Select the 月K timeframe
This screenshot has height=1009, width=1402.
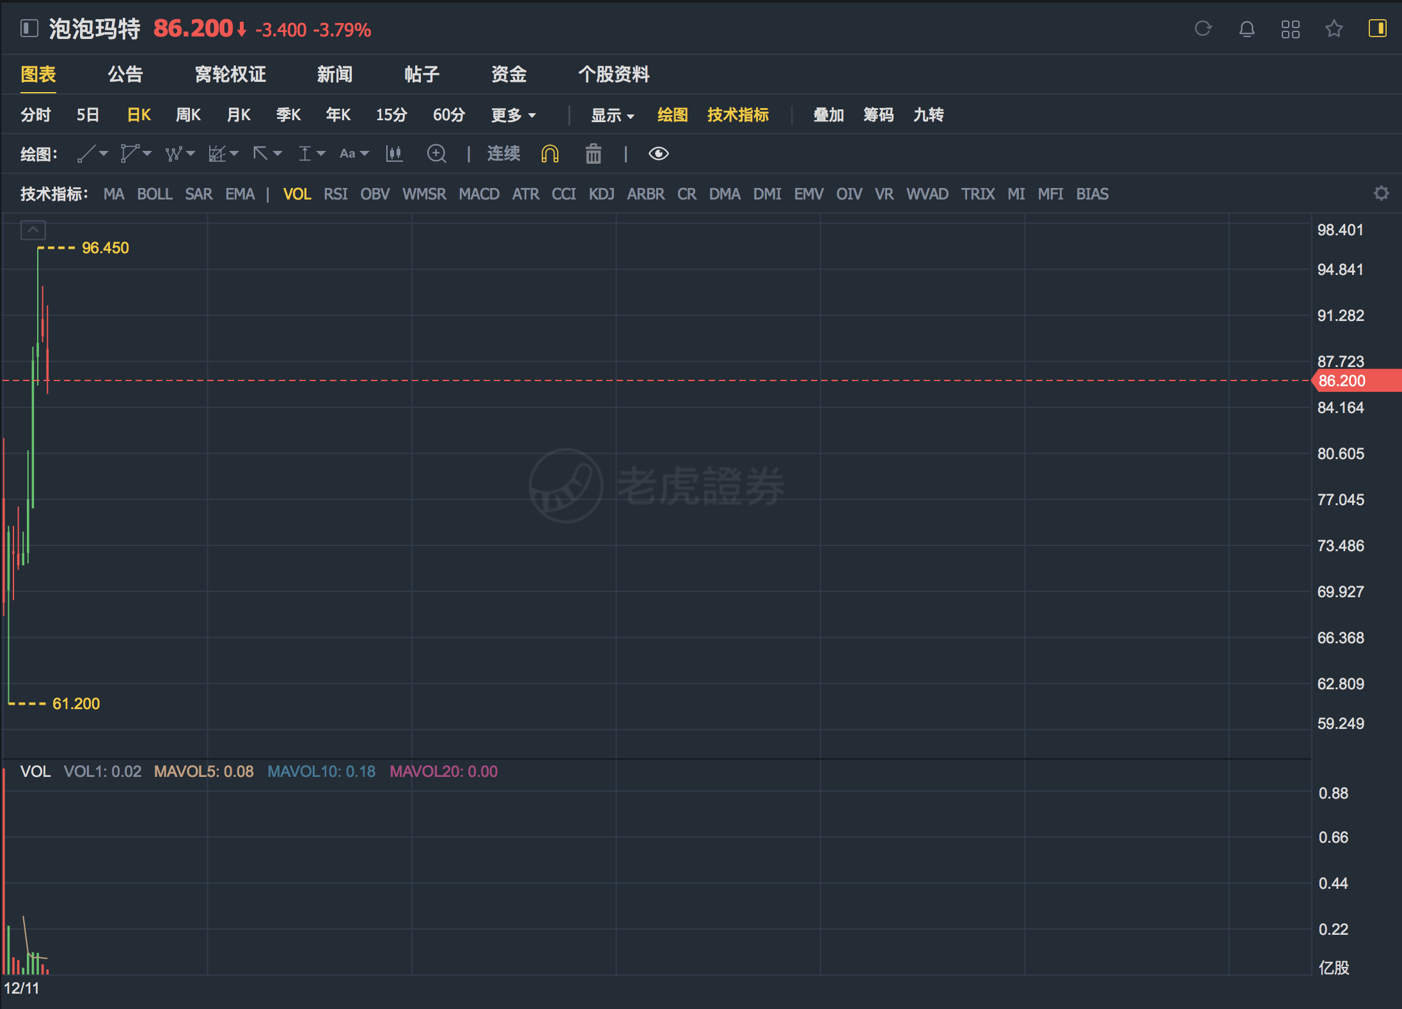click(239, 115)
